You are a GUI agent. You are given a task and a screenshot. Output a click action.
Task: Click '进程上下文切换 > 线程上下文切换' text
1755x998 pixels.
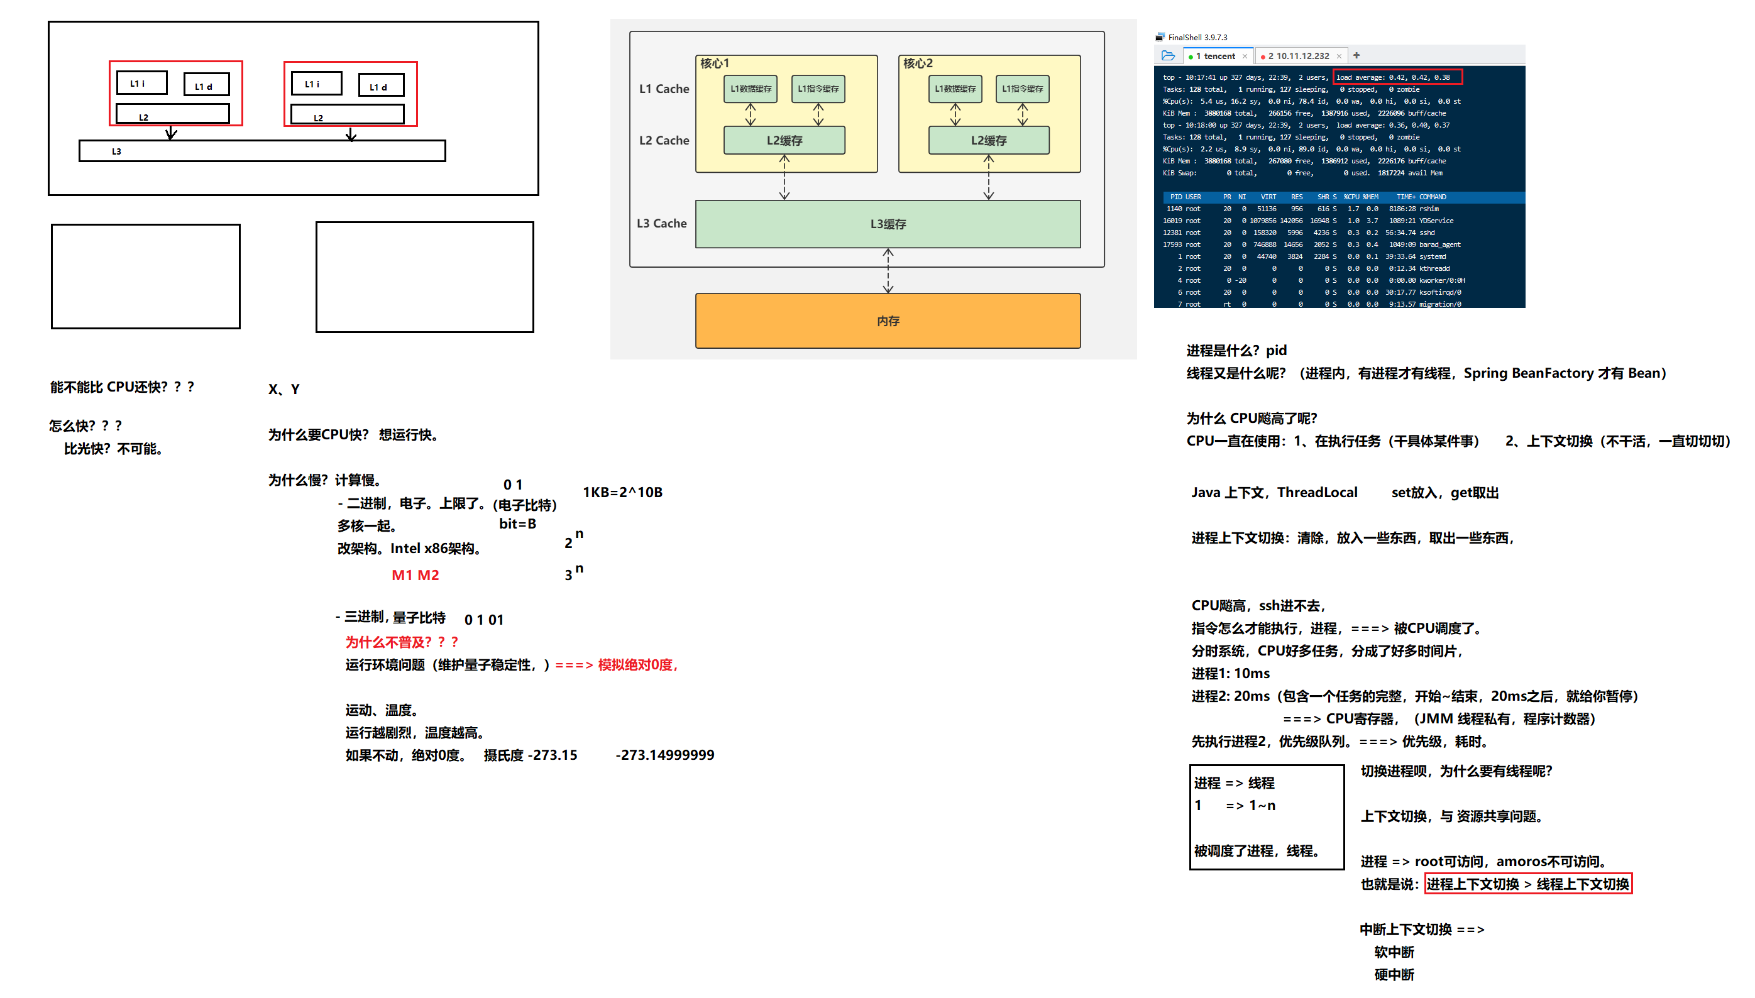click(1527, 885)
